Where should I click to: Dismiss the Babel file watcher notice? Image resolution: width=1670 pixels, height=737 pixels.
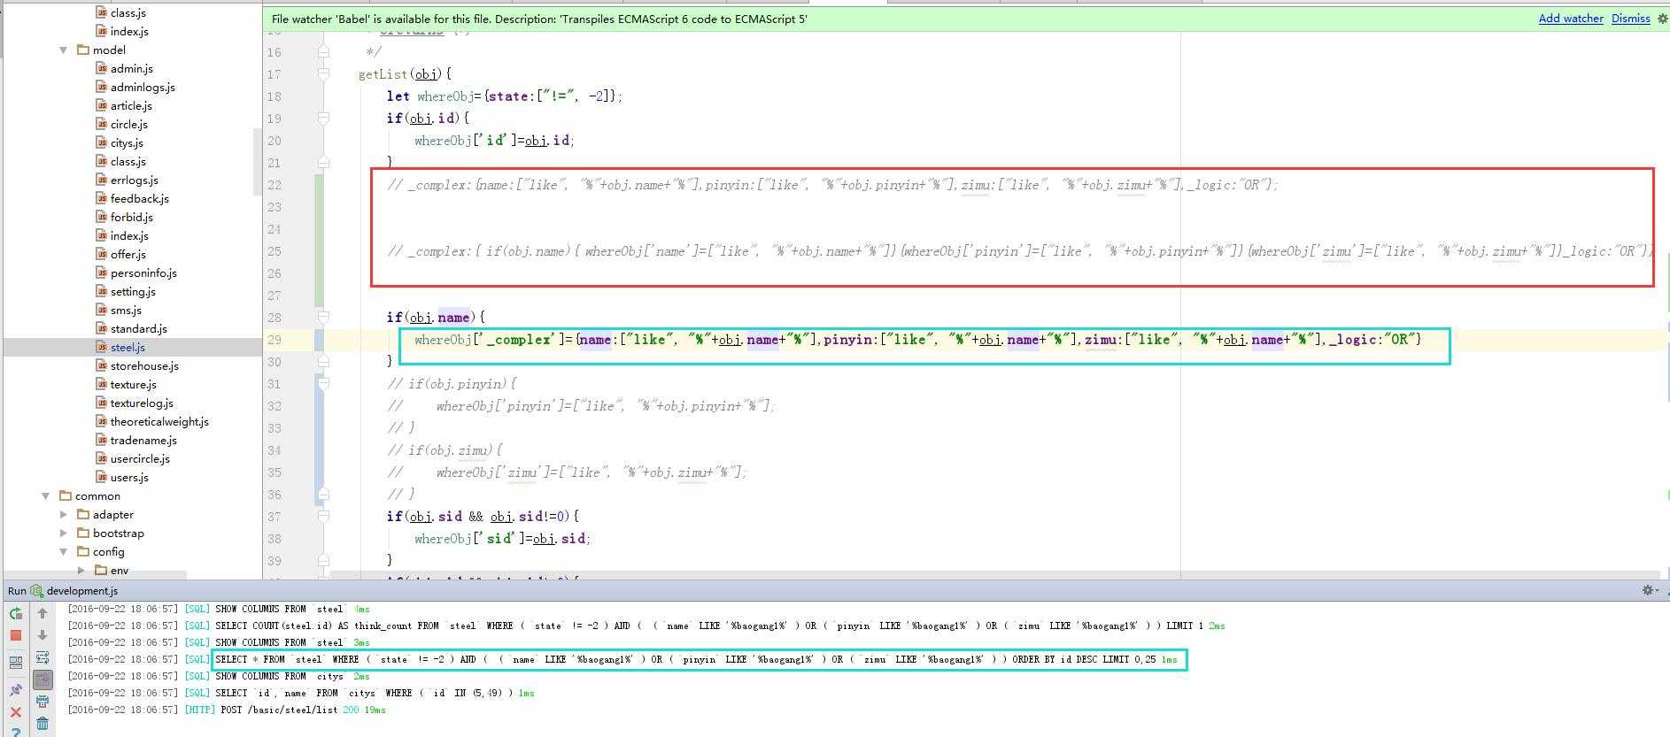click(1631, 19)
